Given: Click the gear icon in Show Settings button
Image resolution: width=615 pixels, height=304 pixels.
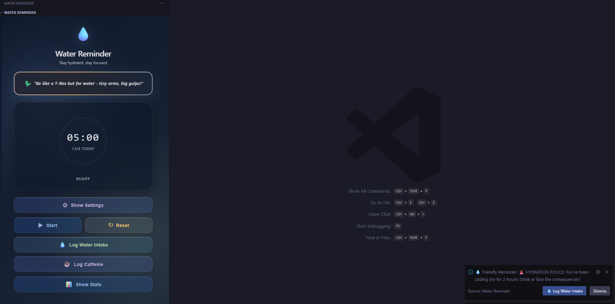Looking at the screenshot, I should click(65, 205).
